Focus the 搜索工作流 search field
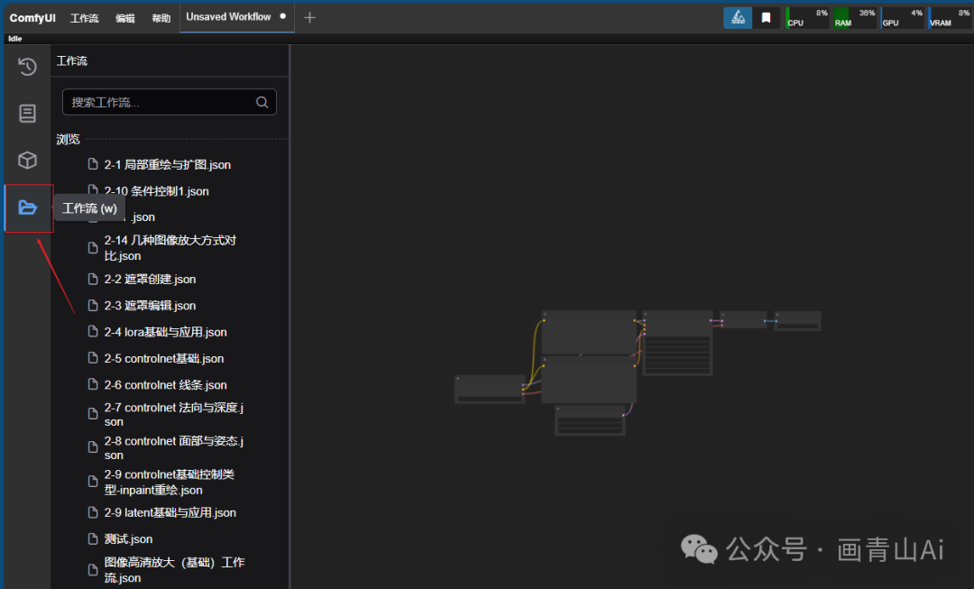Viewport: 974px width, 589px height. click(x=169, y=103)
